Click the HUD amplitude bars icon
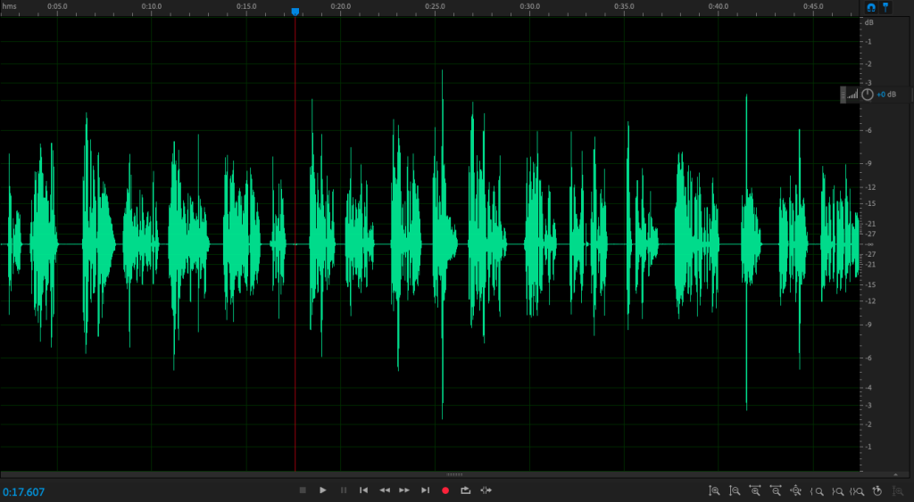 coord(852,95)
